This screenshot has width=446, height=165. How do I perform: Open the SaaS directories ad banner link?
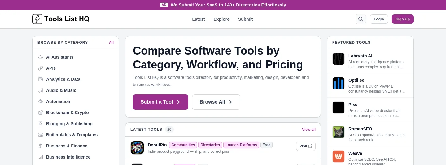tap(228, 5)
